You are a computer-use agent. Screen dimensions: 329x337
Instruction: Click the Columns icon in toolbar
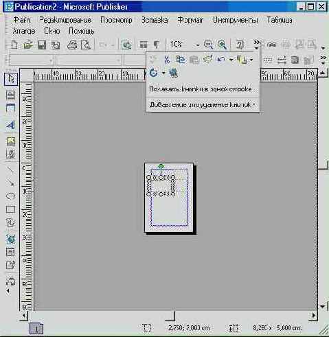point(144,45)
